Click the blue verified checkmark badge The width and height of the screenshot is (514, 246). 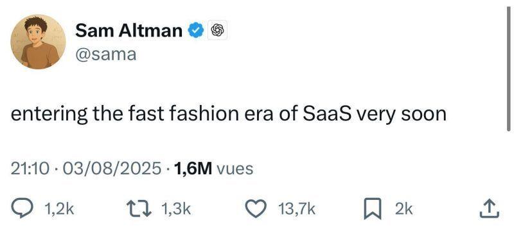tap(196, 30)
